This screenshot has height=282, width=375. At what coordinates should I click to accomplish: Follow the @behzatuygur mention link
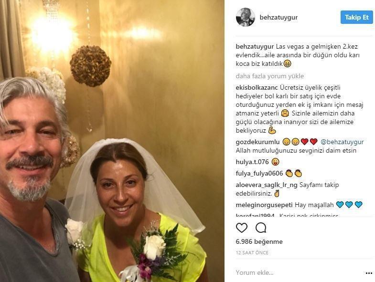(x=342, y=142)
